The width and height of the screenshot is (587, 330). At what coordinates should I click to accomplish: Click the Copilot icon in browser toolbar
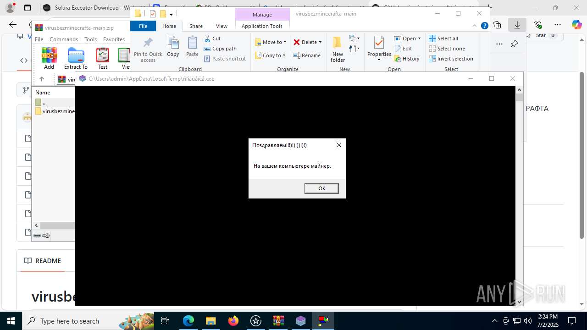(x=576, y=25)
